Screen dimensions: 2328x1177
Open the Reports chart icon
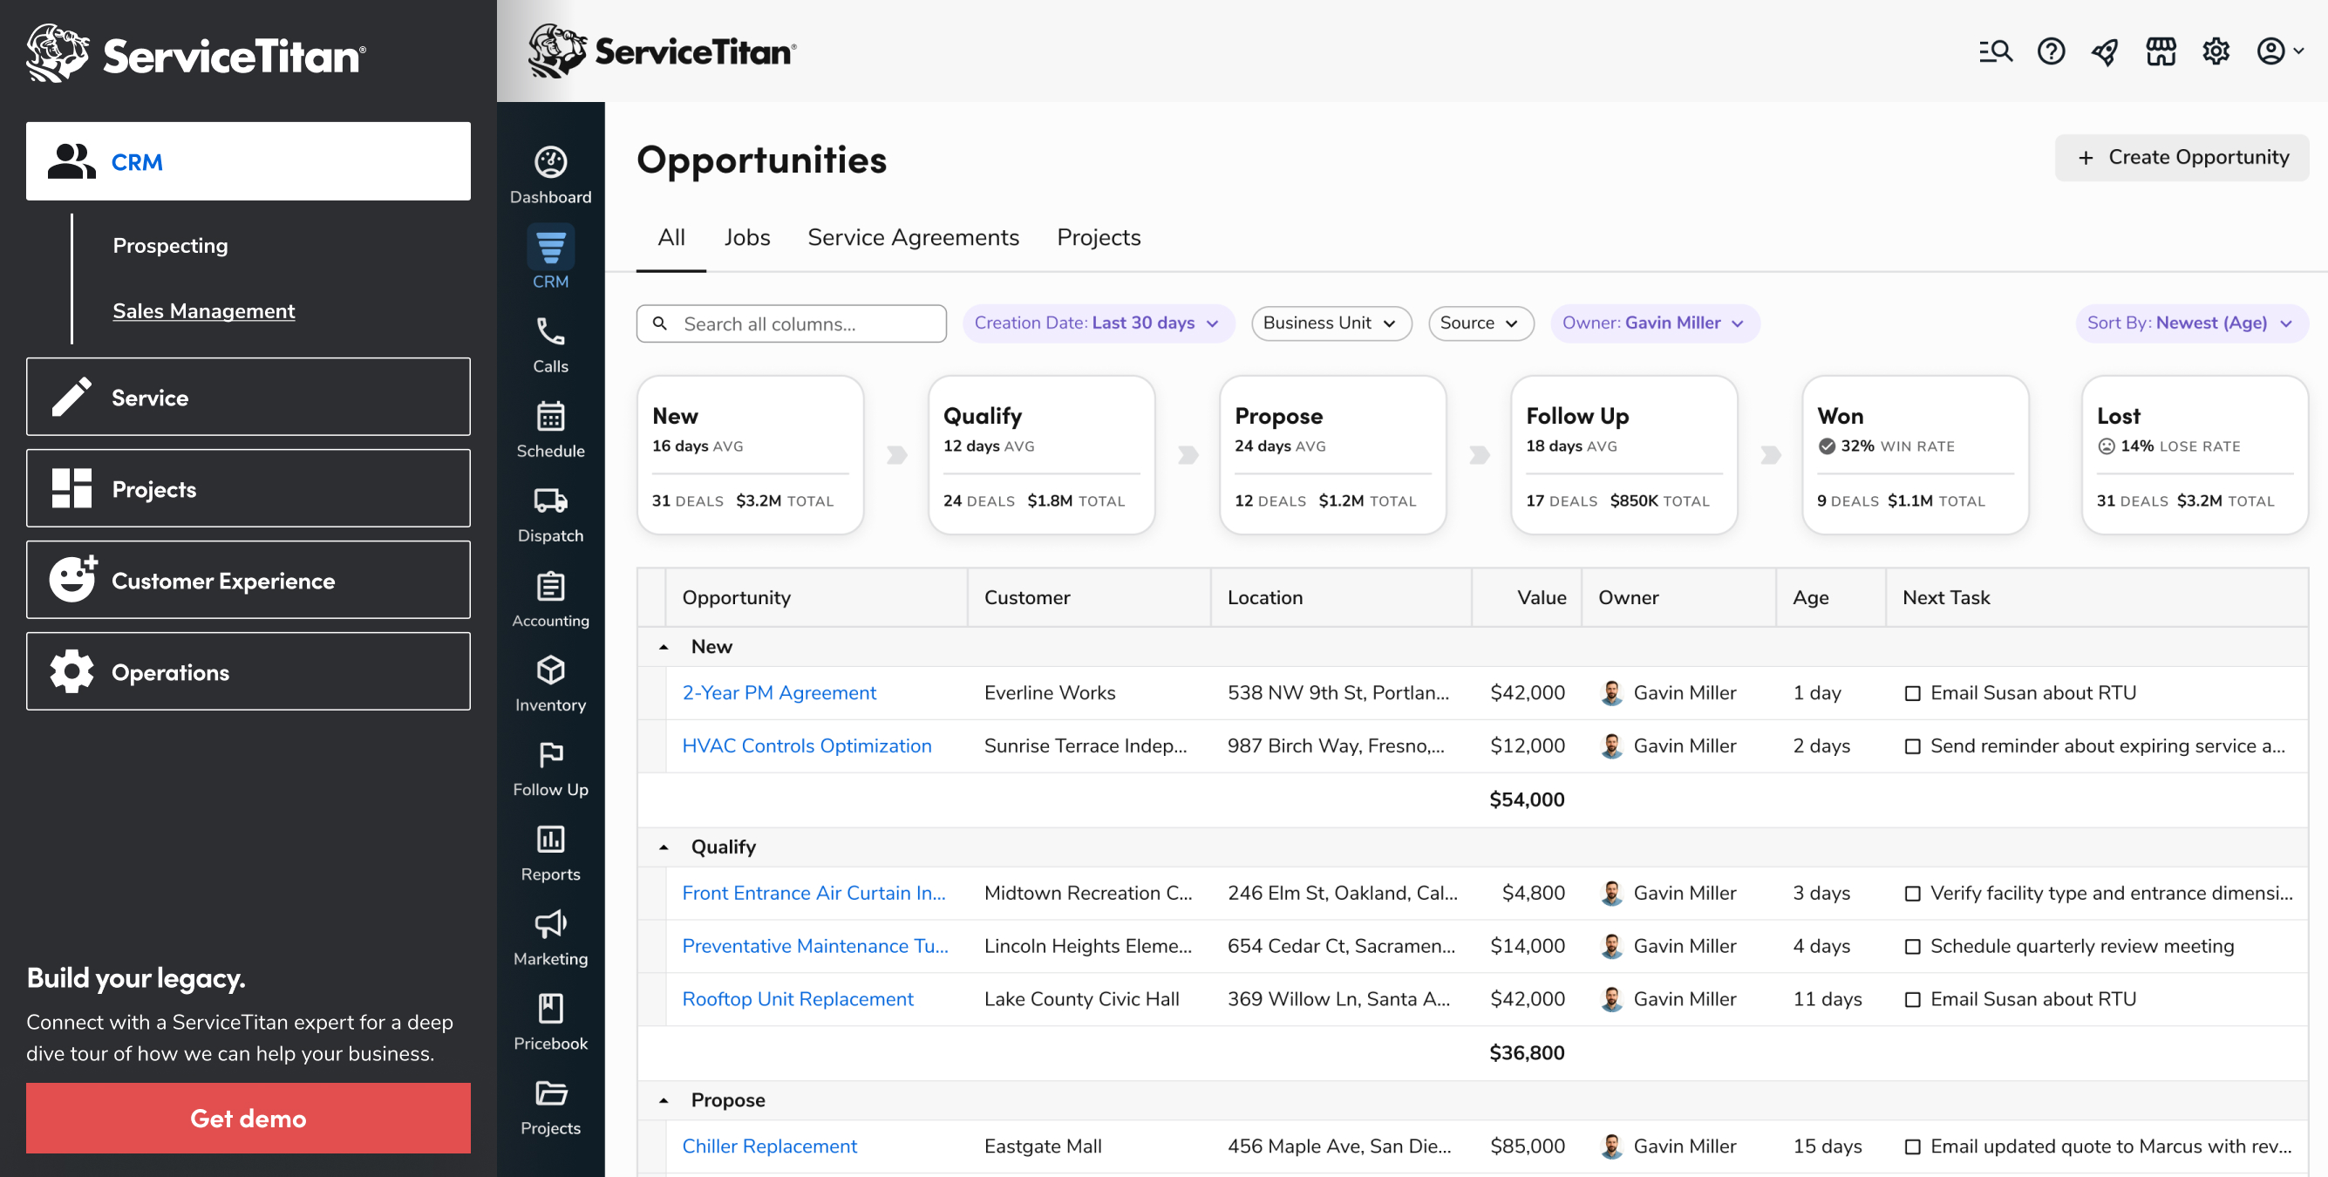pyautogui.click(x=550, y=840)
